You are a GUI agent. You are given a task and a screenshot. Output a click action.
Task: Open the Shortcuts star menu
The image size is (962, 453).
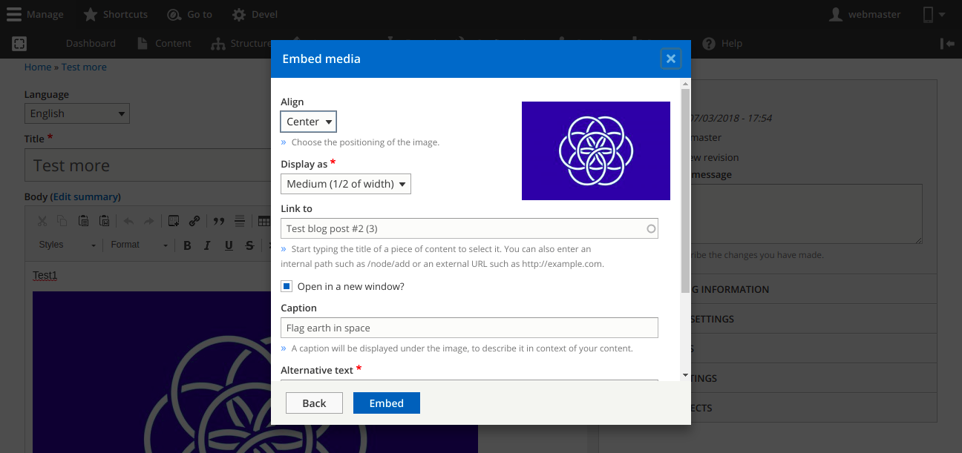[x=115, y=14]
